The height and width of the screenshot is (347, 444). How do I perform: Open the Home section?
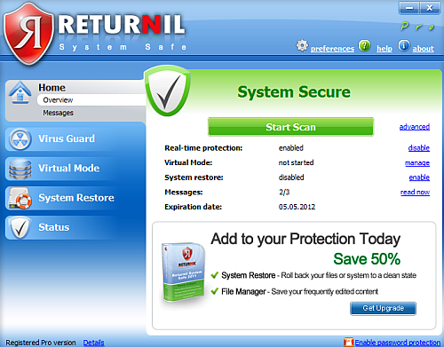point(52,88)
